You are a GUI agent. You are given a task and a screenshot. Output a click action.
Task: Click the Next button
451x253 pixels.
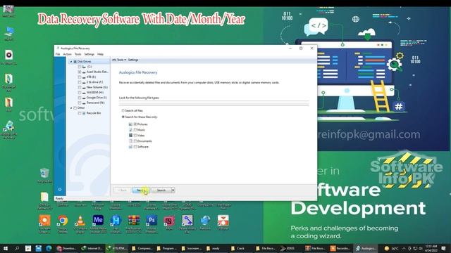141,190
